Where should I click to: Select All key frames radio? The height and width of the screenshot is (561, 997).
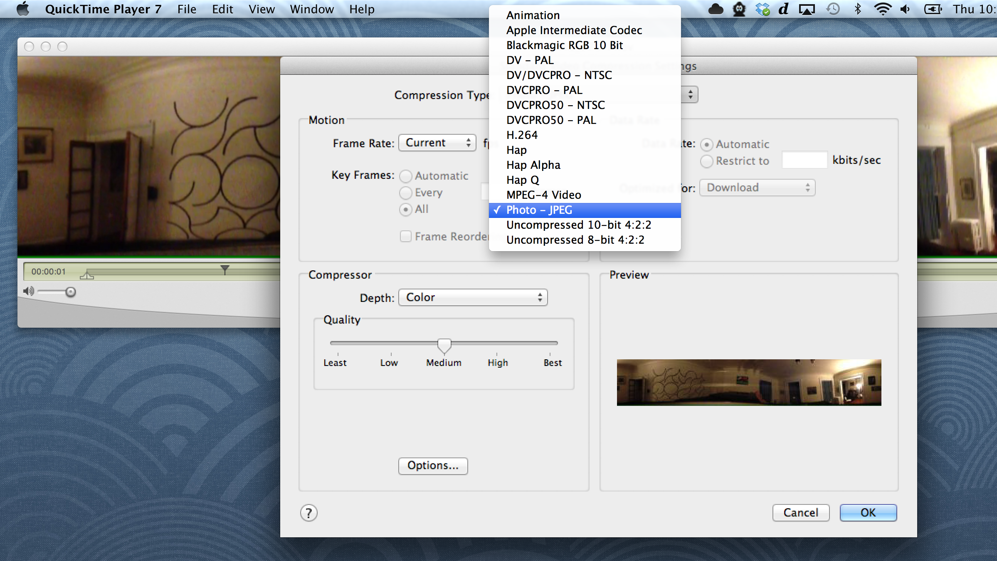[x=405, y=209]
